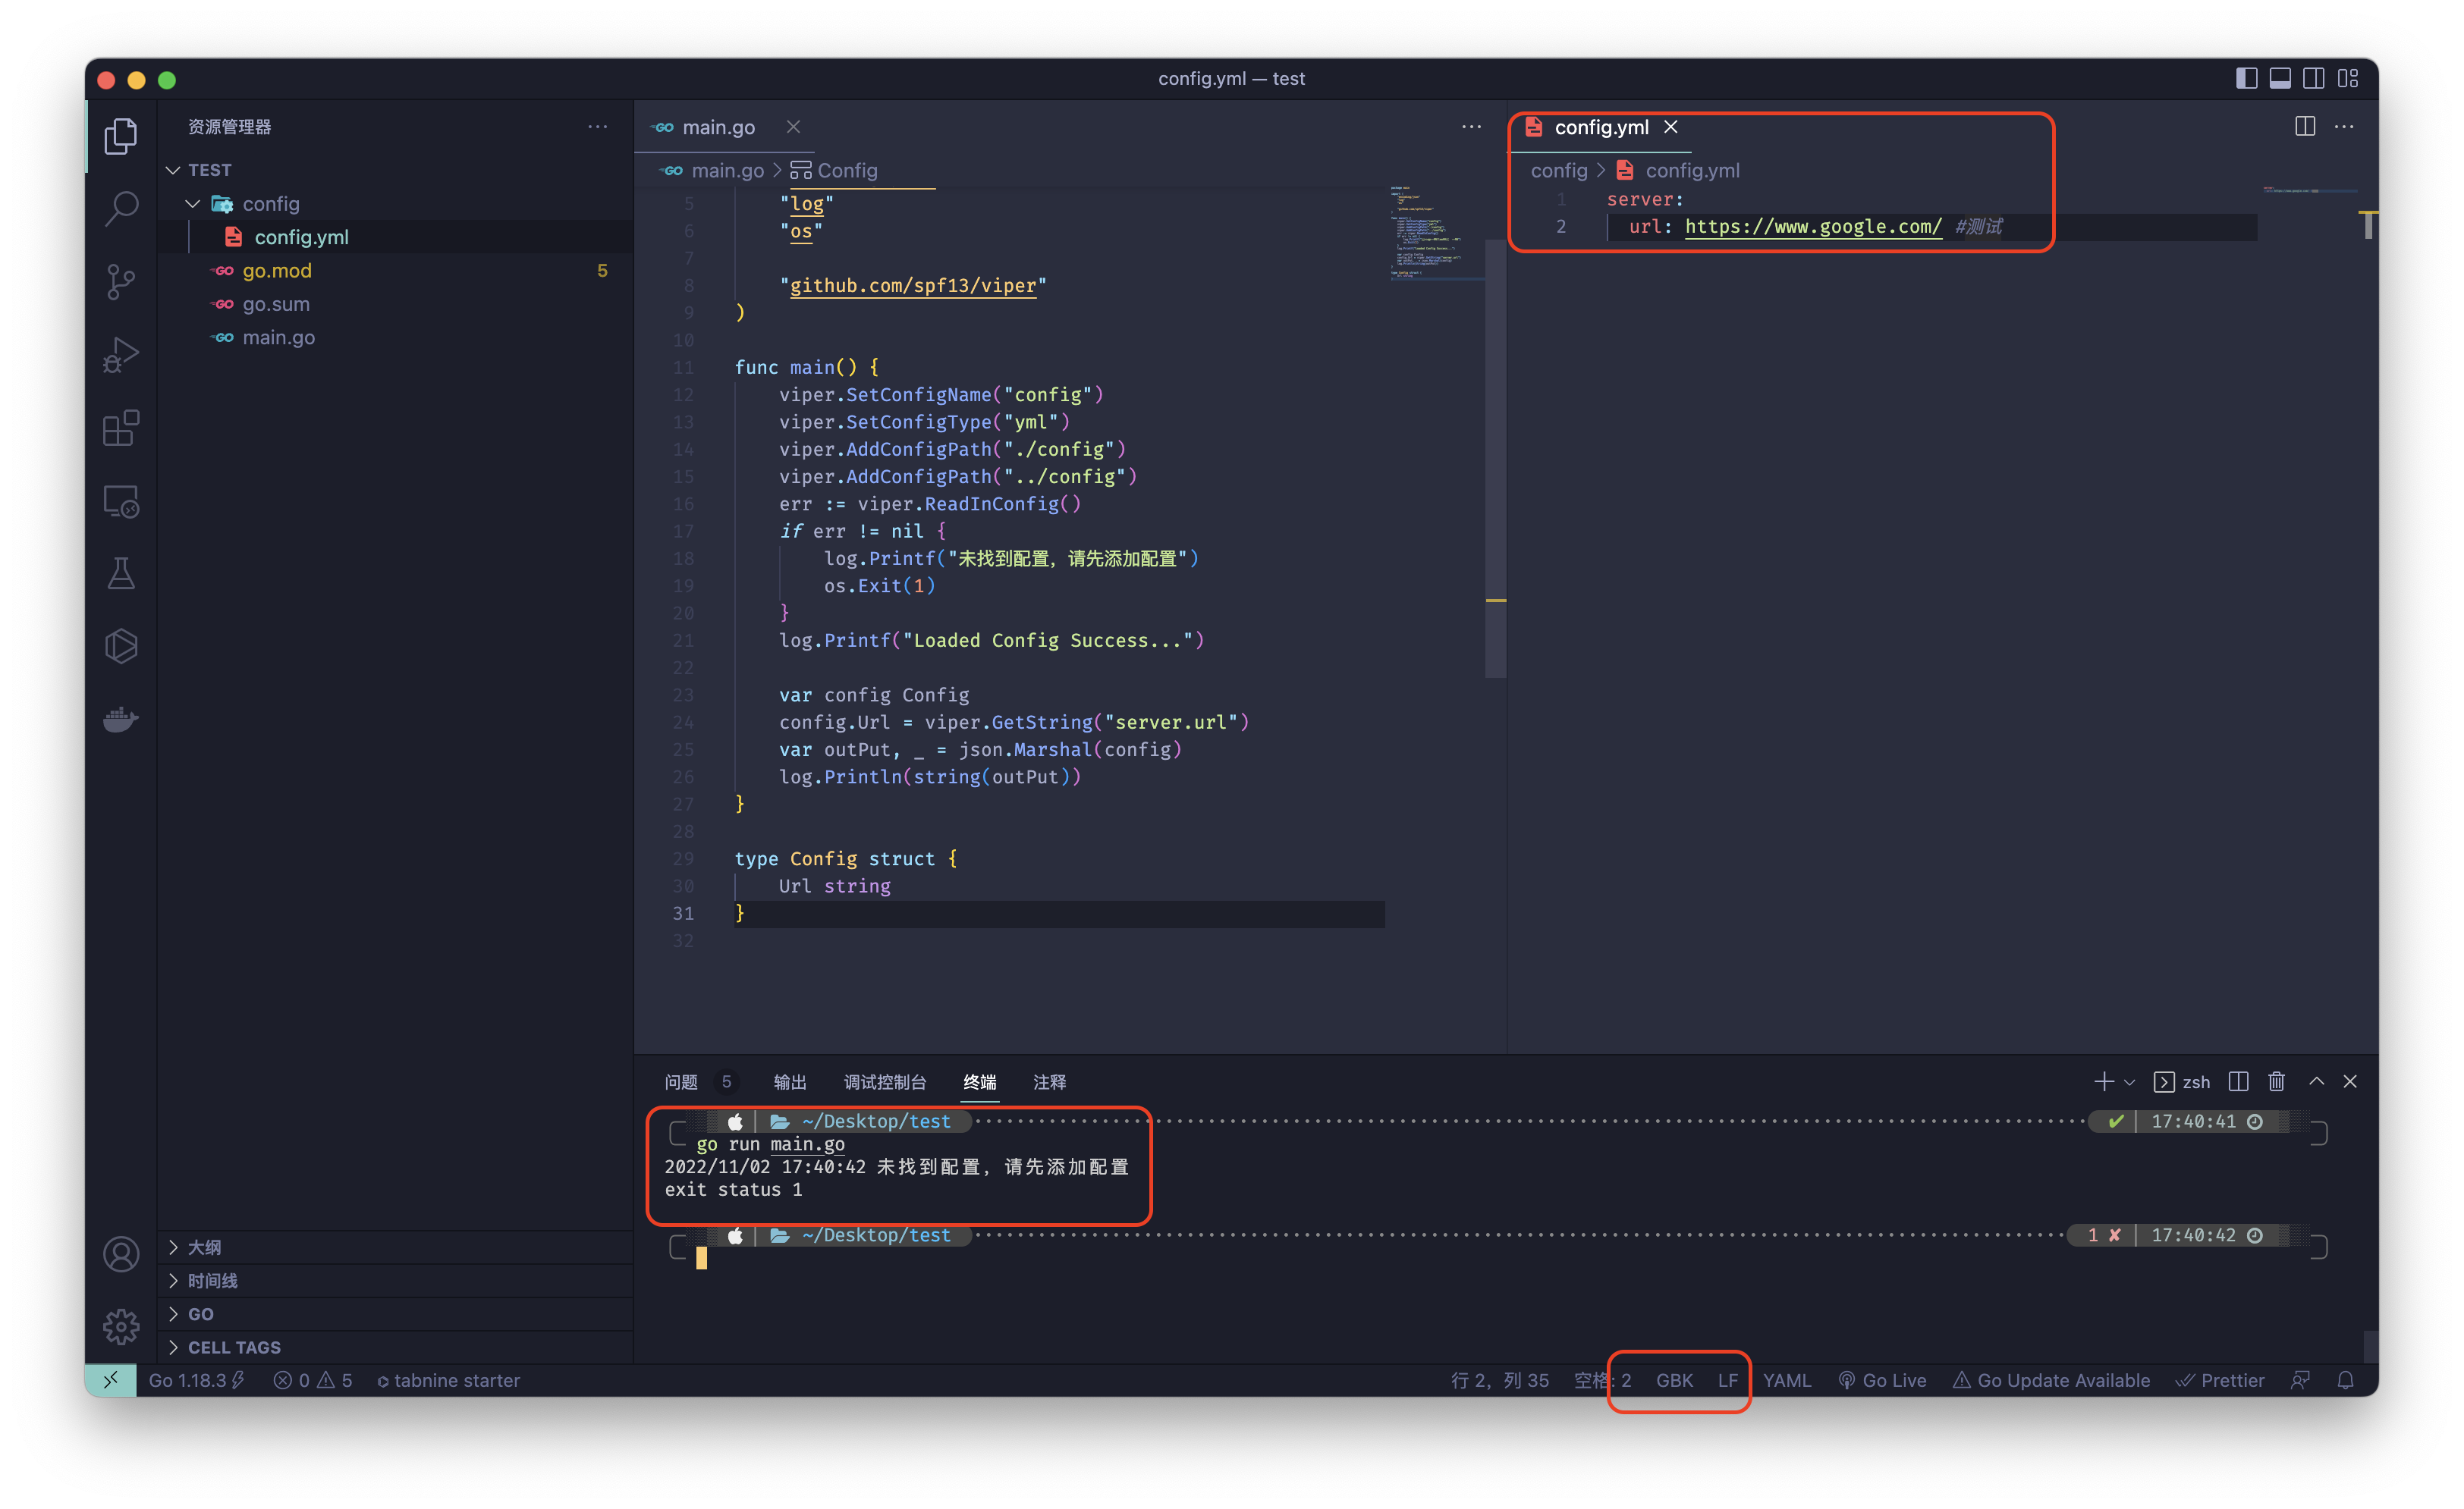Open the Accounts icon
2464x1509 pixels.
tap(121, 1253)
